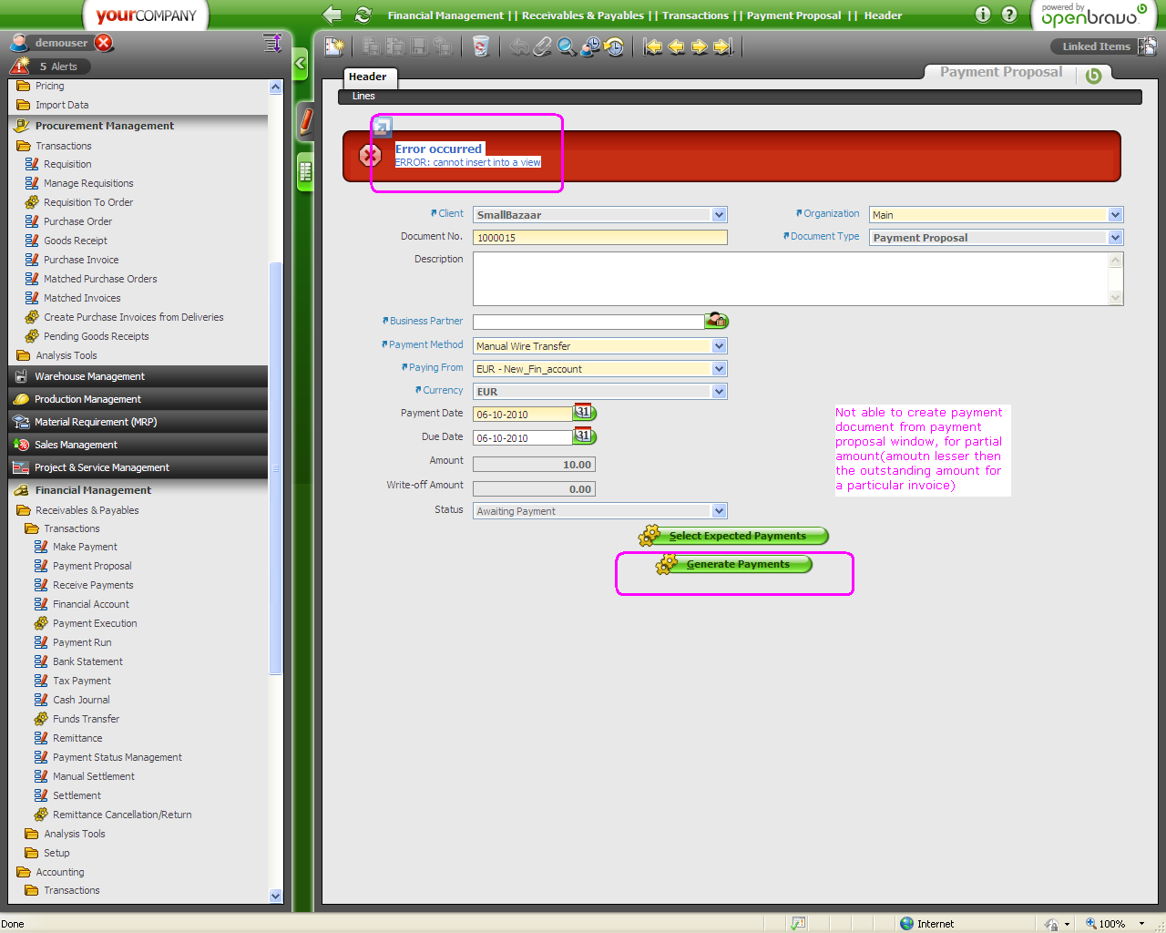Go to the next record
This screenshot has width=1166, height=933.
point(700,46)
